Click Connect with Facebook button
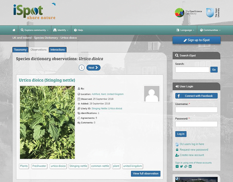This screenshot has width=233, height=182. point(196,96)
